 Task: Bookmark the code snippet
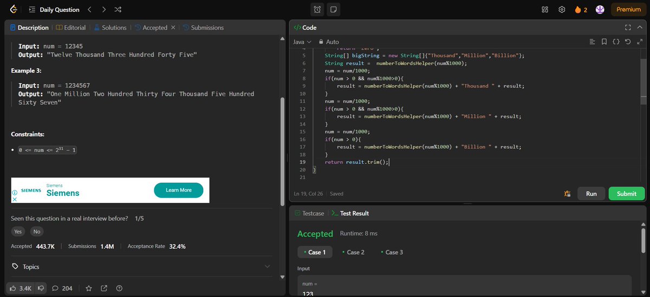(x=604, y=42)
